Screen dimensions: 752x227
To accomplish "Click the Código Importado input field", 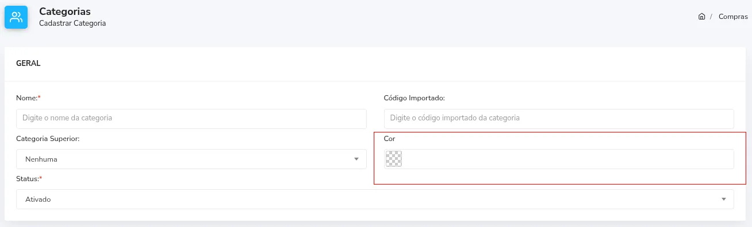I will click(559, 119).
